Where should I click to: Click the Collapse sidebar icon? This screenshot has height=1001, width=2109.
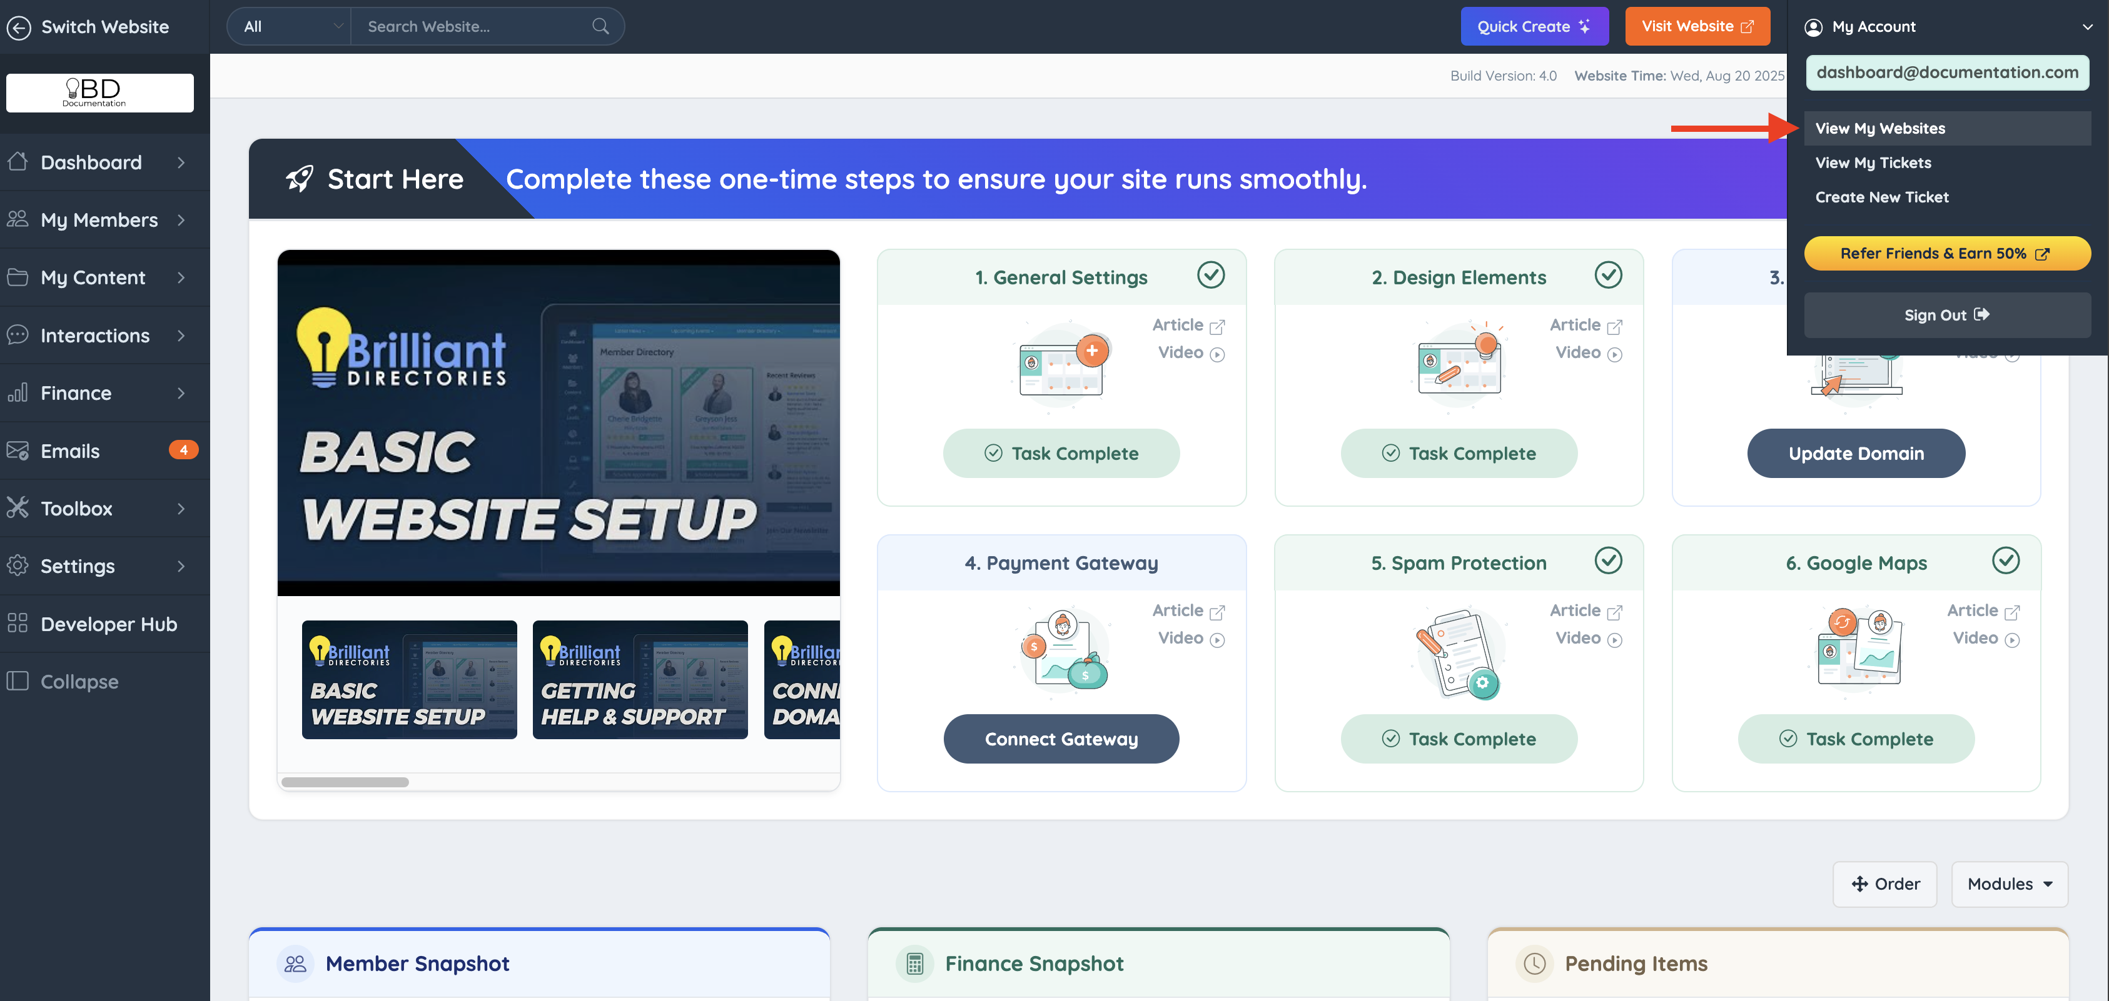tap(17, 680)
